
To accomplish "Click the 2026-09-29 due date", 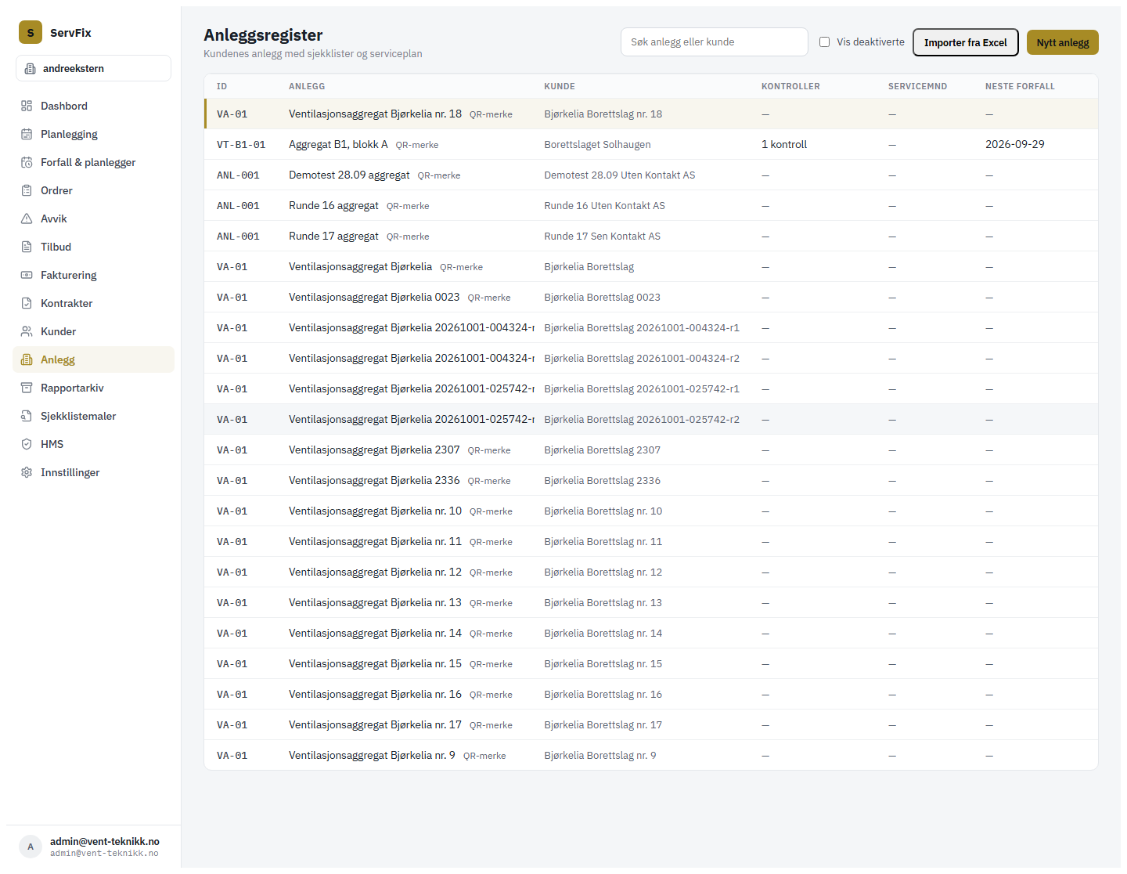I will [x=1015, y=144].
